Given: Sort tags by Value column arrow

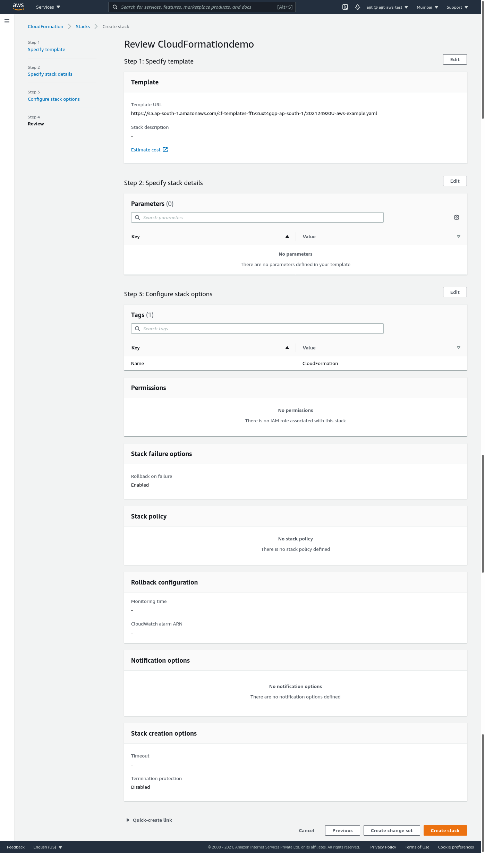Looking at the screenshot, I should point(459,348).
